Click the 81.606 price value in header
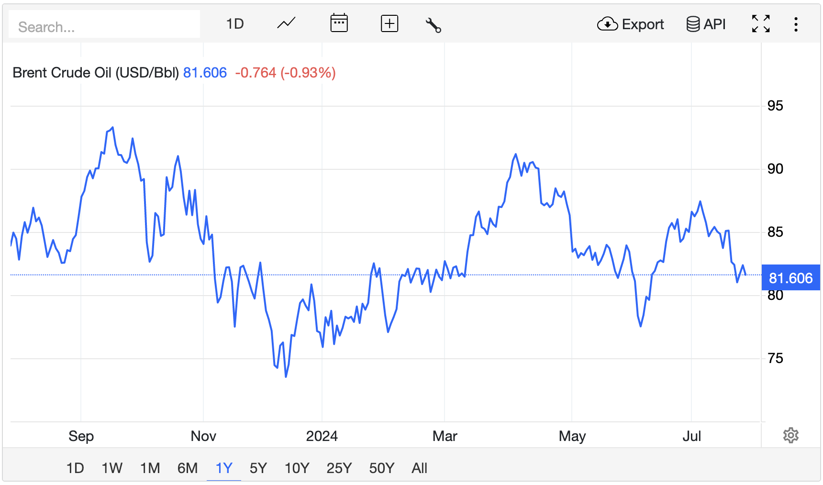The width and height of the screenshot is (823, 485). click(205, 73)
